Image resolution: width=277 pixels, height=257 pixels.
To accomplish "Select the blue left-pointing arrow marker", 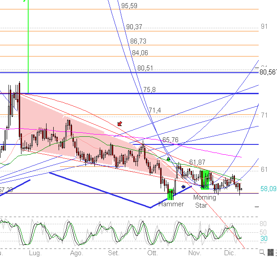I will click(x=183, y=186).
